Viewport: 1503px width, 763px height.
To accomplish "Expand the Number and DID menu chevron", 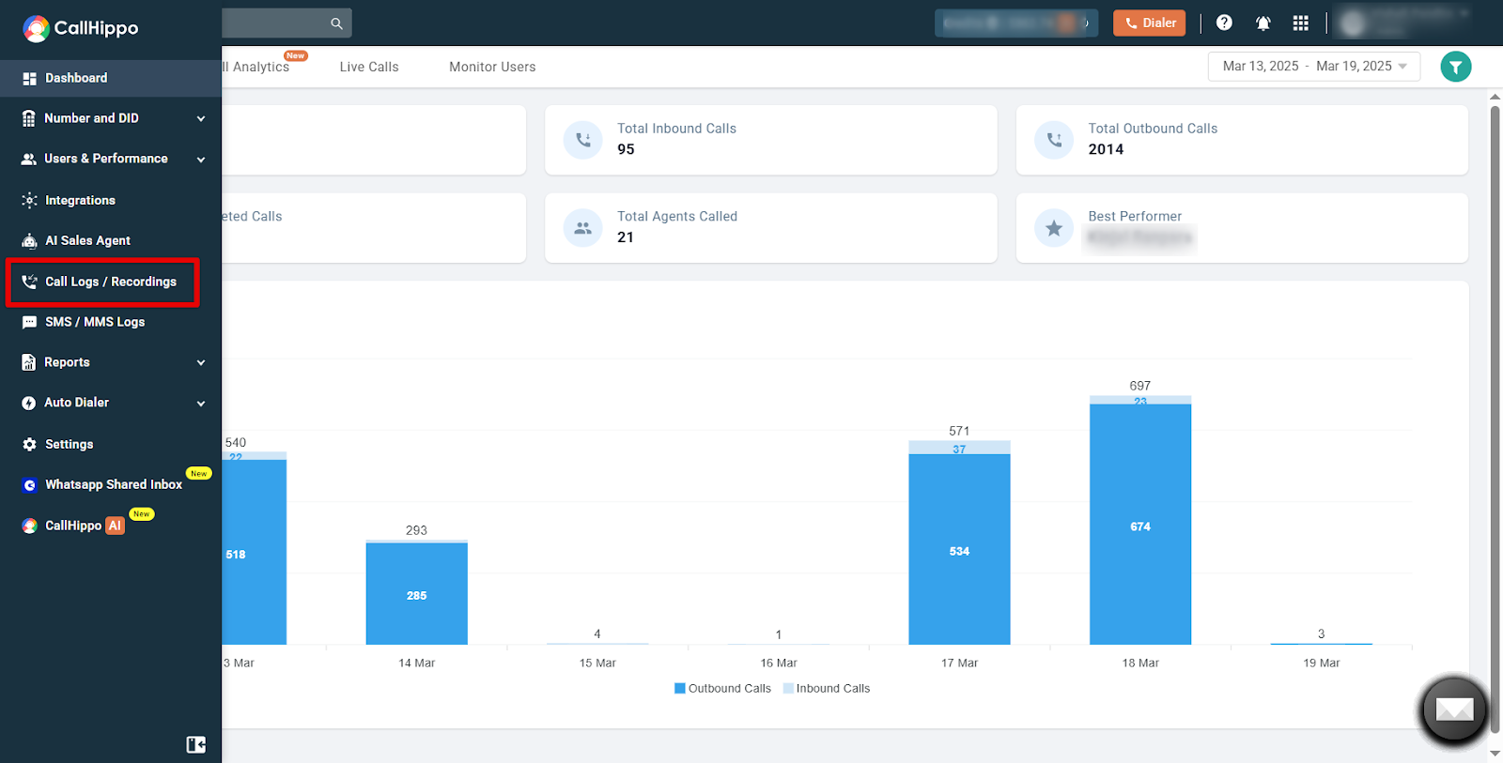I will (x=201, y=119).
